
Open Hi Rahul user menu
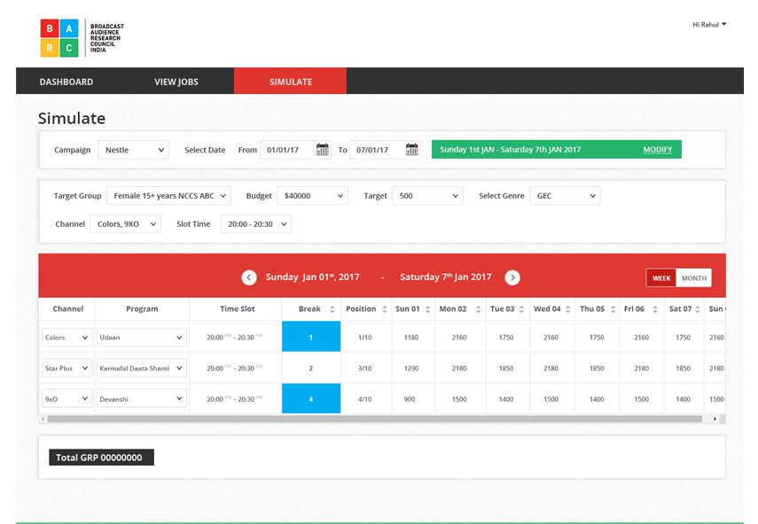coord(708,25)
